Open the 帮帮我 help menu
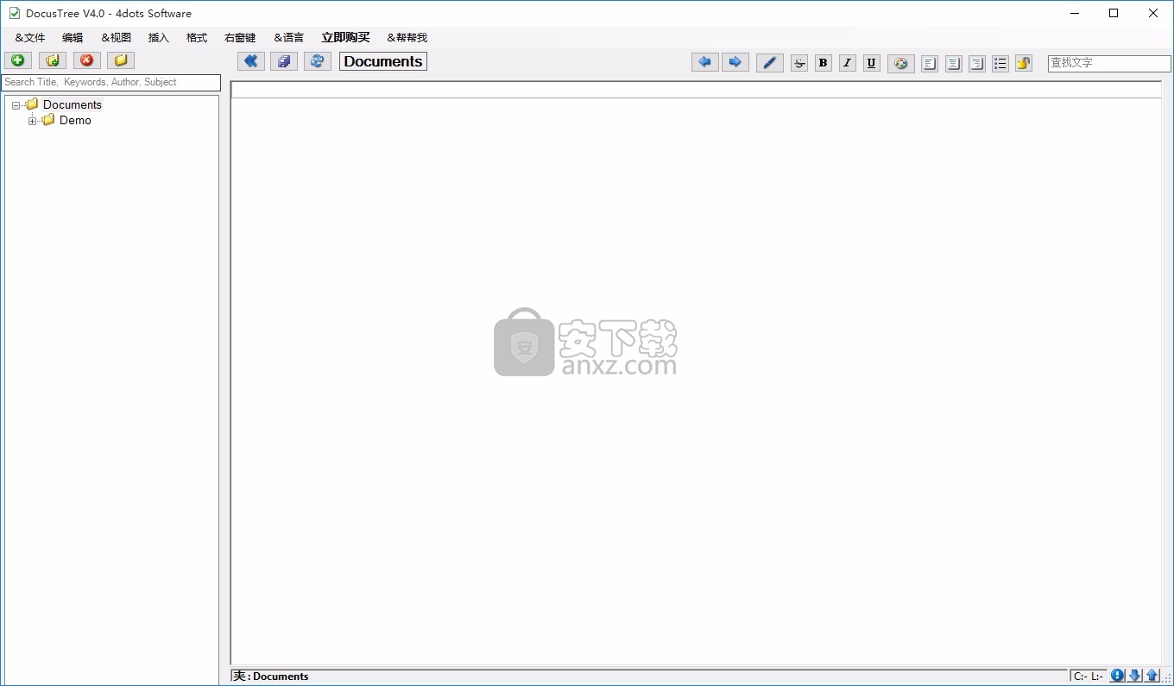The width and height of the screenshot is (1174, 686). [x=407, y=38]
